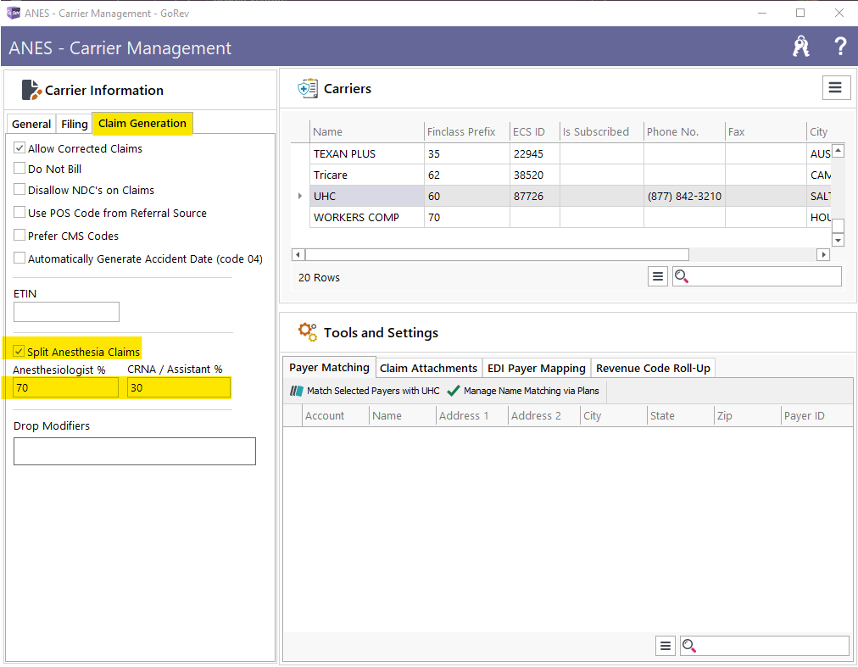Click the Carriers grid scroll up arrow
The width and height of the screenshot is (858, 667).
pos(838,151)
